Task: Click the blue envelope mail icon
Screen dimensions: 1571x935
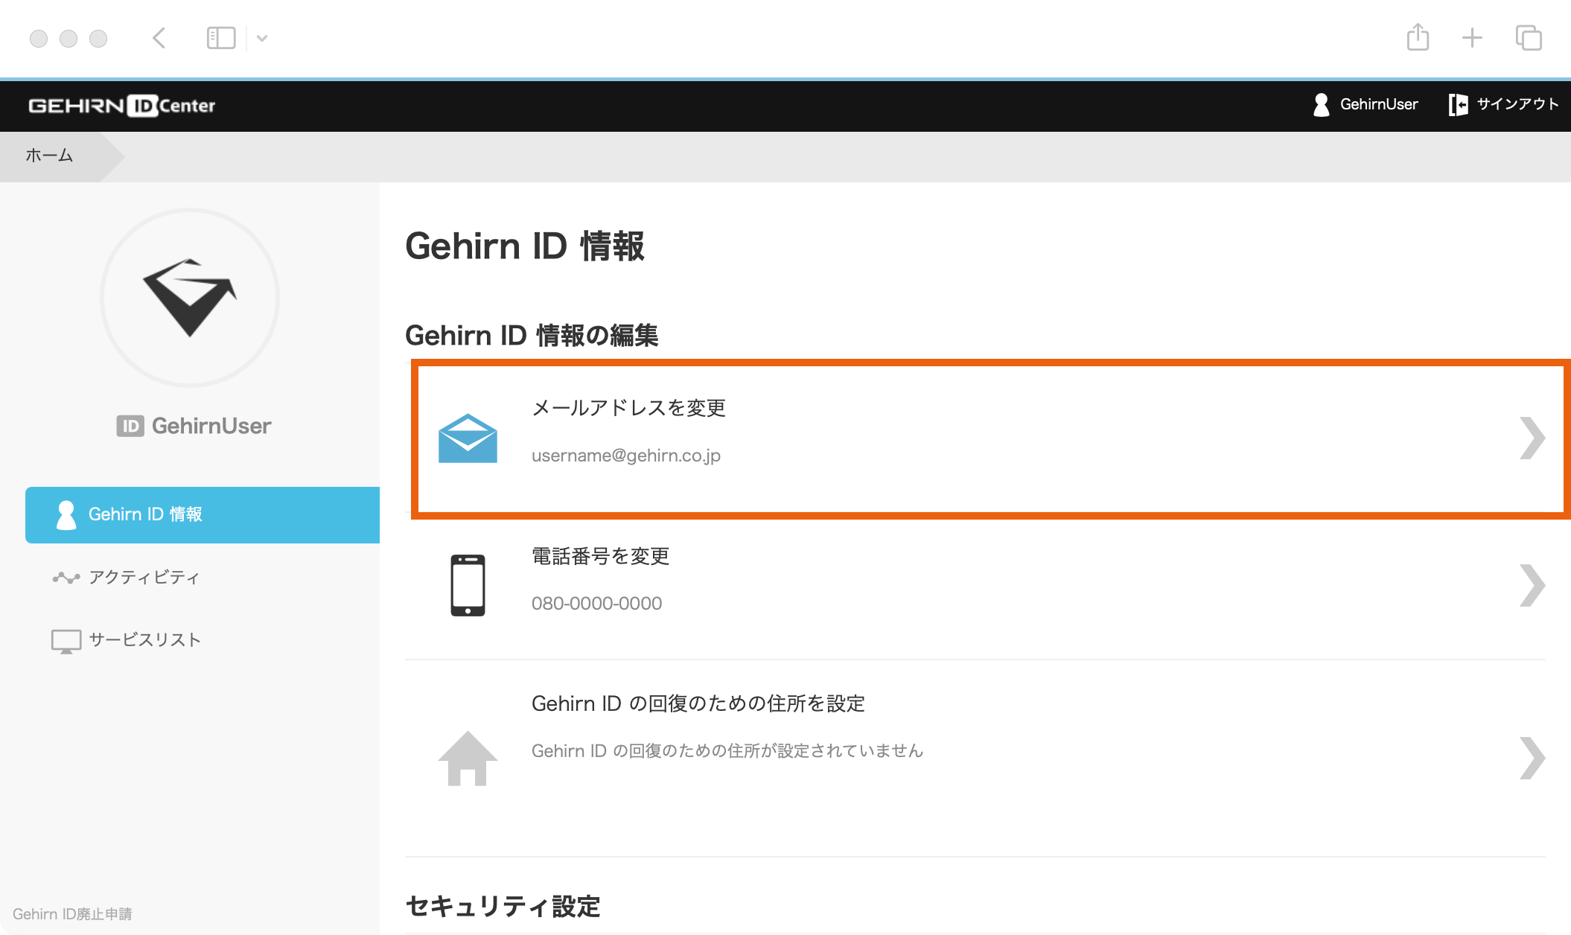Action: (468, 438)
